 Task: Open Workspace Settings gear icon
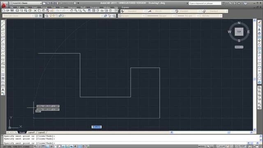tap(37, 16)
